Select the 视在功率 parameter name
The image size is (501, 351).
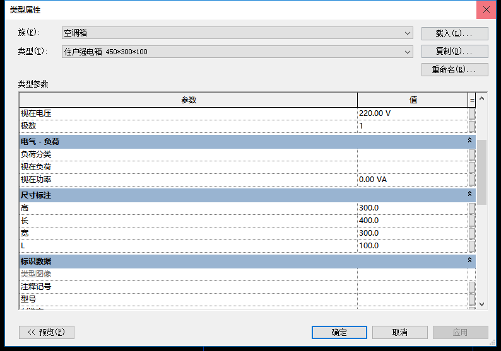tap(36, 180)
